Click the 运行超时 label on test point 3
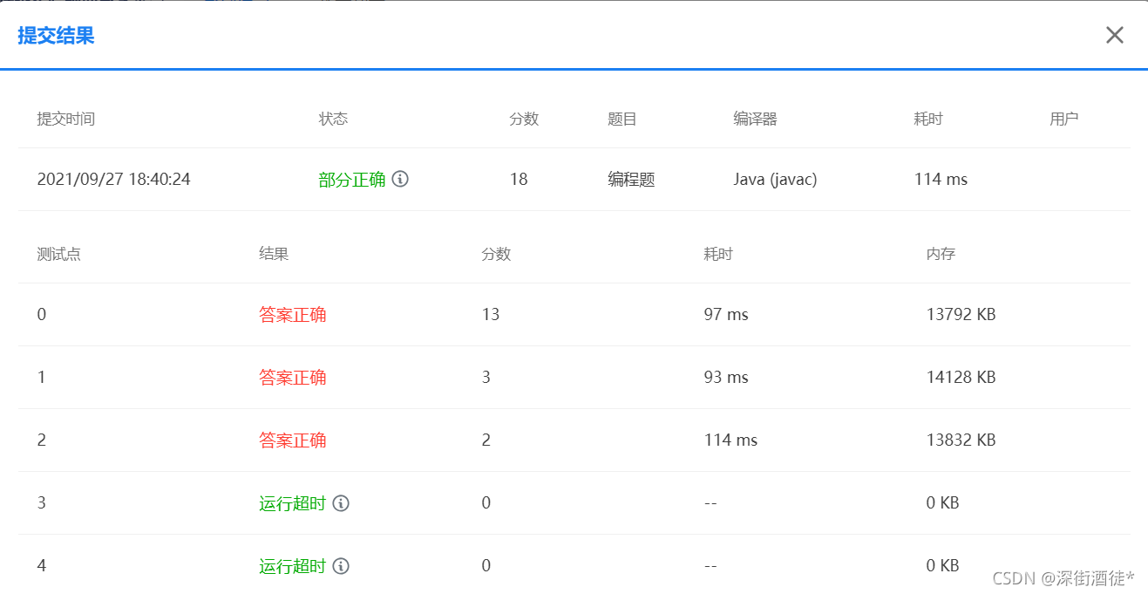 [292, 502]
